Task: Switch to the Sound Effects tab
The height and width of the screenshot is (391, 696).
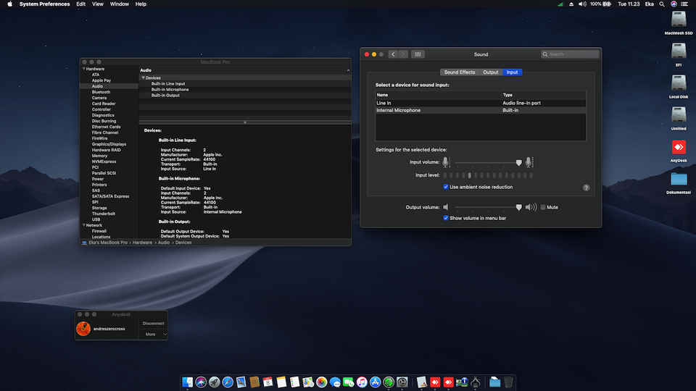Action: (460, 72)
